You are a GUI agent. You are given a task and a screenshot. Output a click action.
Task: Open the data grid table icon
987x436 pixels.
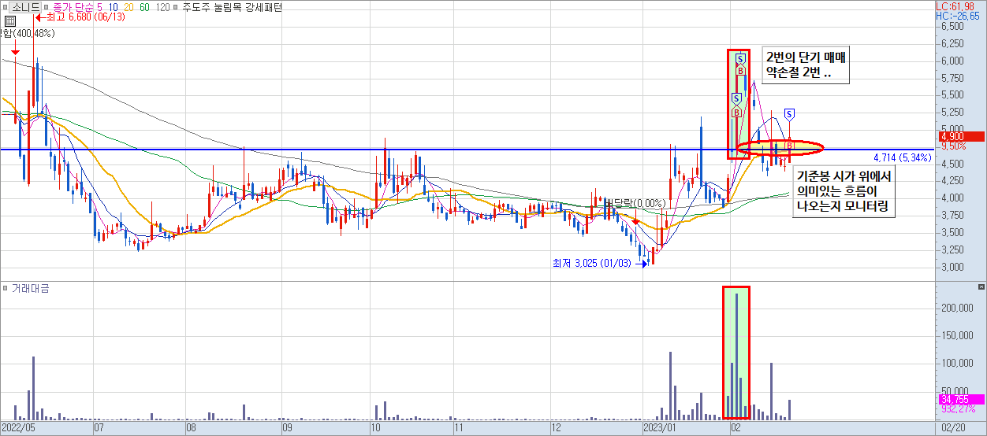pos(9,21)
